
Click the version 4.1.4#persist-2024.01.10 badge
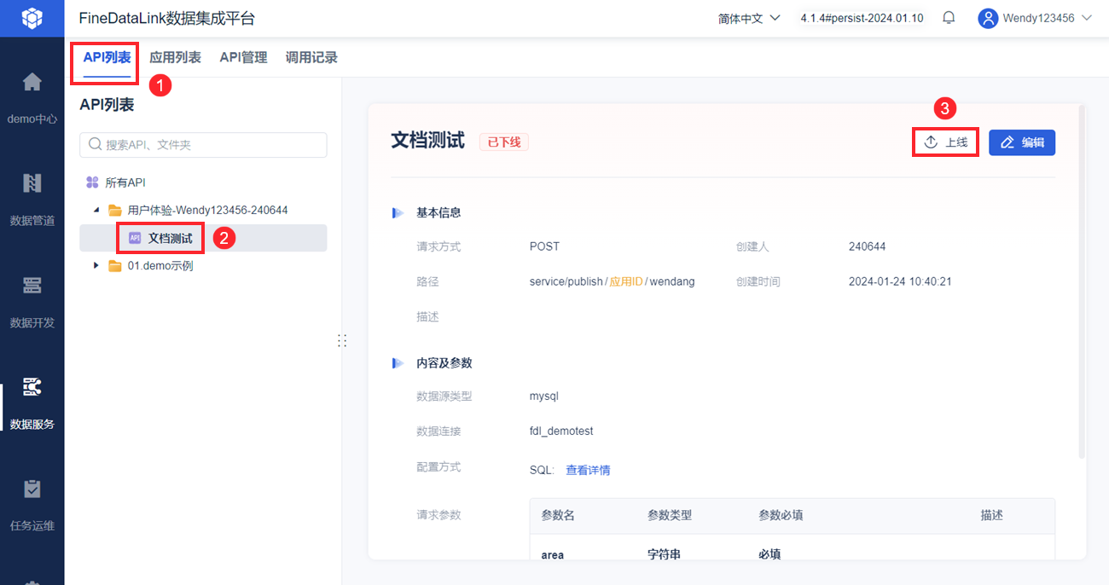click(x=862, y=18)
